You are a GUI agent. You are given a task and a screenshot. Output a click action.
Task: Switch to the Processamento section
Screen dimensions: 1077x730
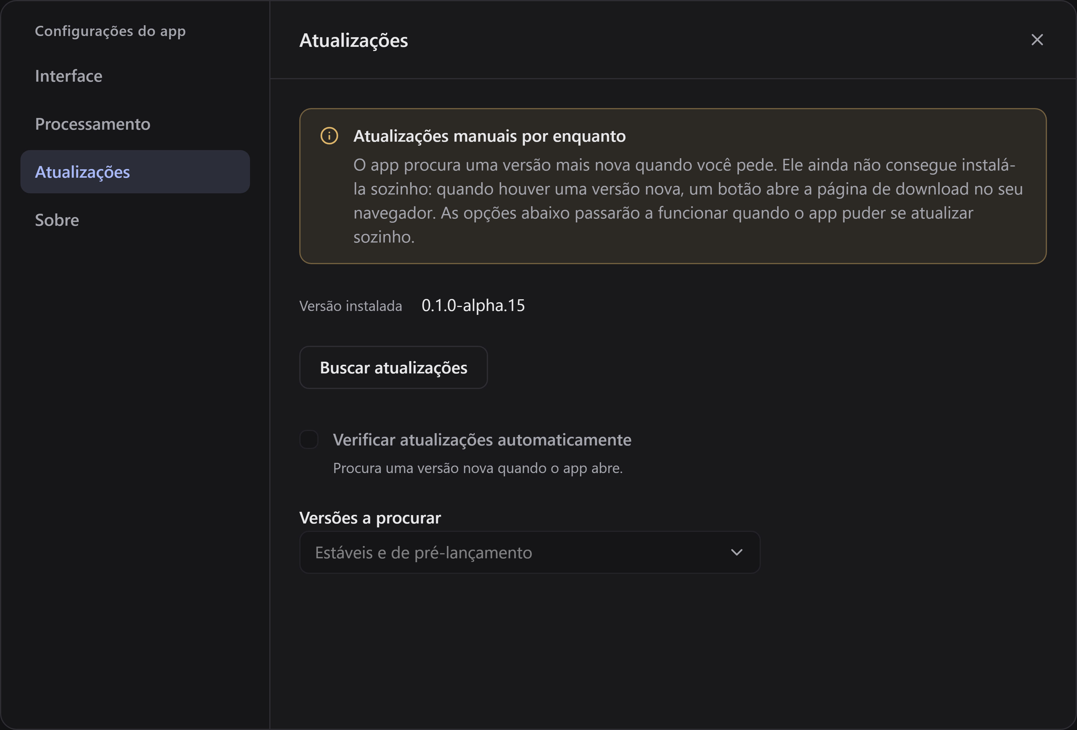coord(135,124)
